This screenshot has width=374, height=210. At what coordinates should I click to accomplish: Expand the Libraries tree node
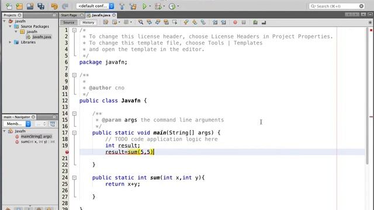11,42
